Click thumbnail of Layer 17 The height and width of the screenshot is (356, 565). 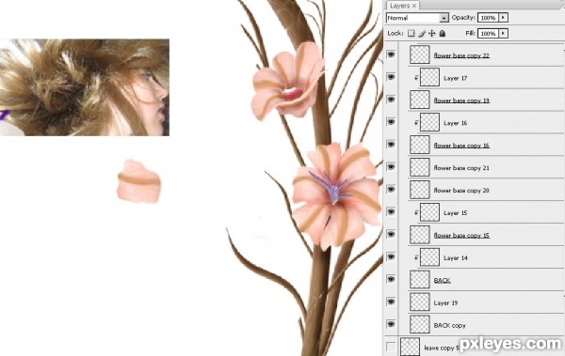pyautogui.click(x=430, y=77)
